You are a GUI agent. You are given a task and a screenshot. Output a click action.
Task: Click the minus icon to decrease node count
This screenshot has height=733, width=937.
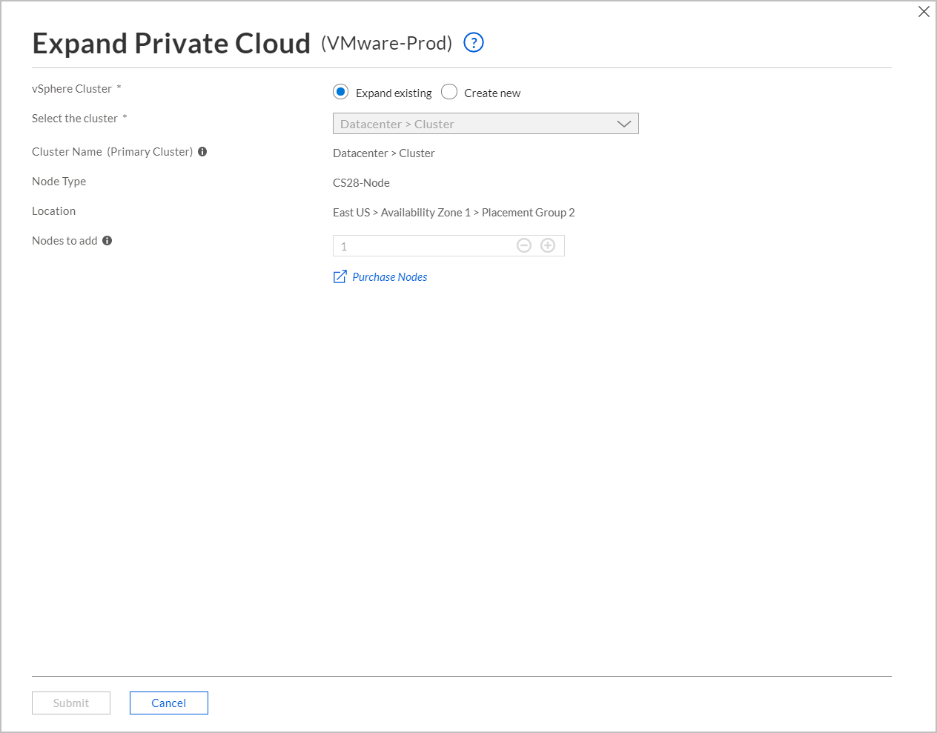pos(524,245)
